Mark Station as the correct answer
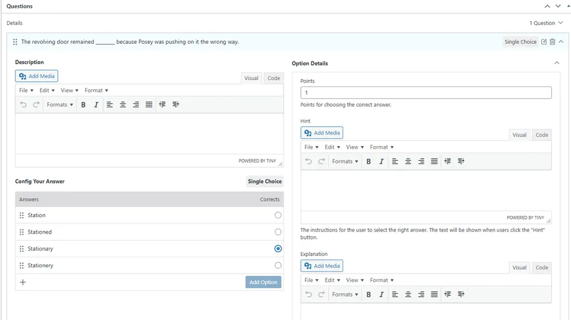Screen dimensions: 571x320 tap(278, 215)
